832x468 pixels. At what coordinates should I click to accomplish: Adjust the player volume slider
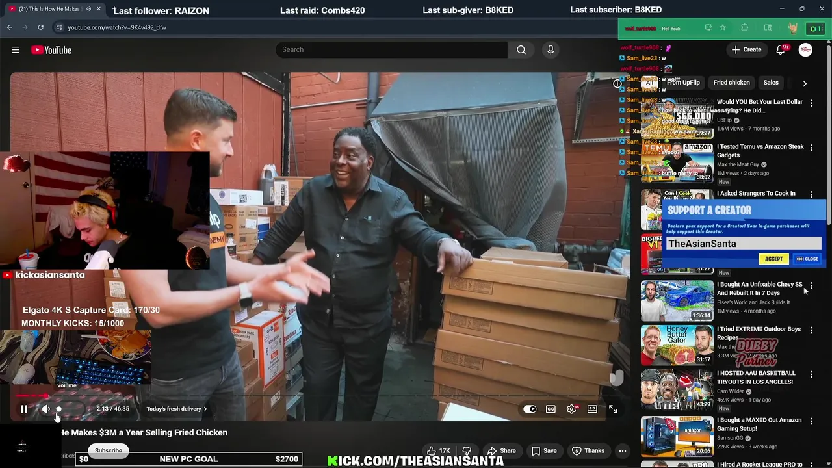(x=68, y=409)
